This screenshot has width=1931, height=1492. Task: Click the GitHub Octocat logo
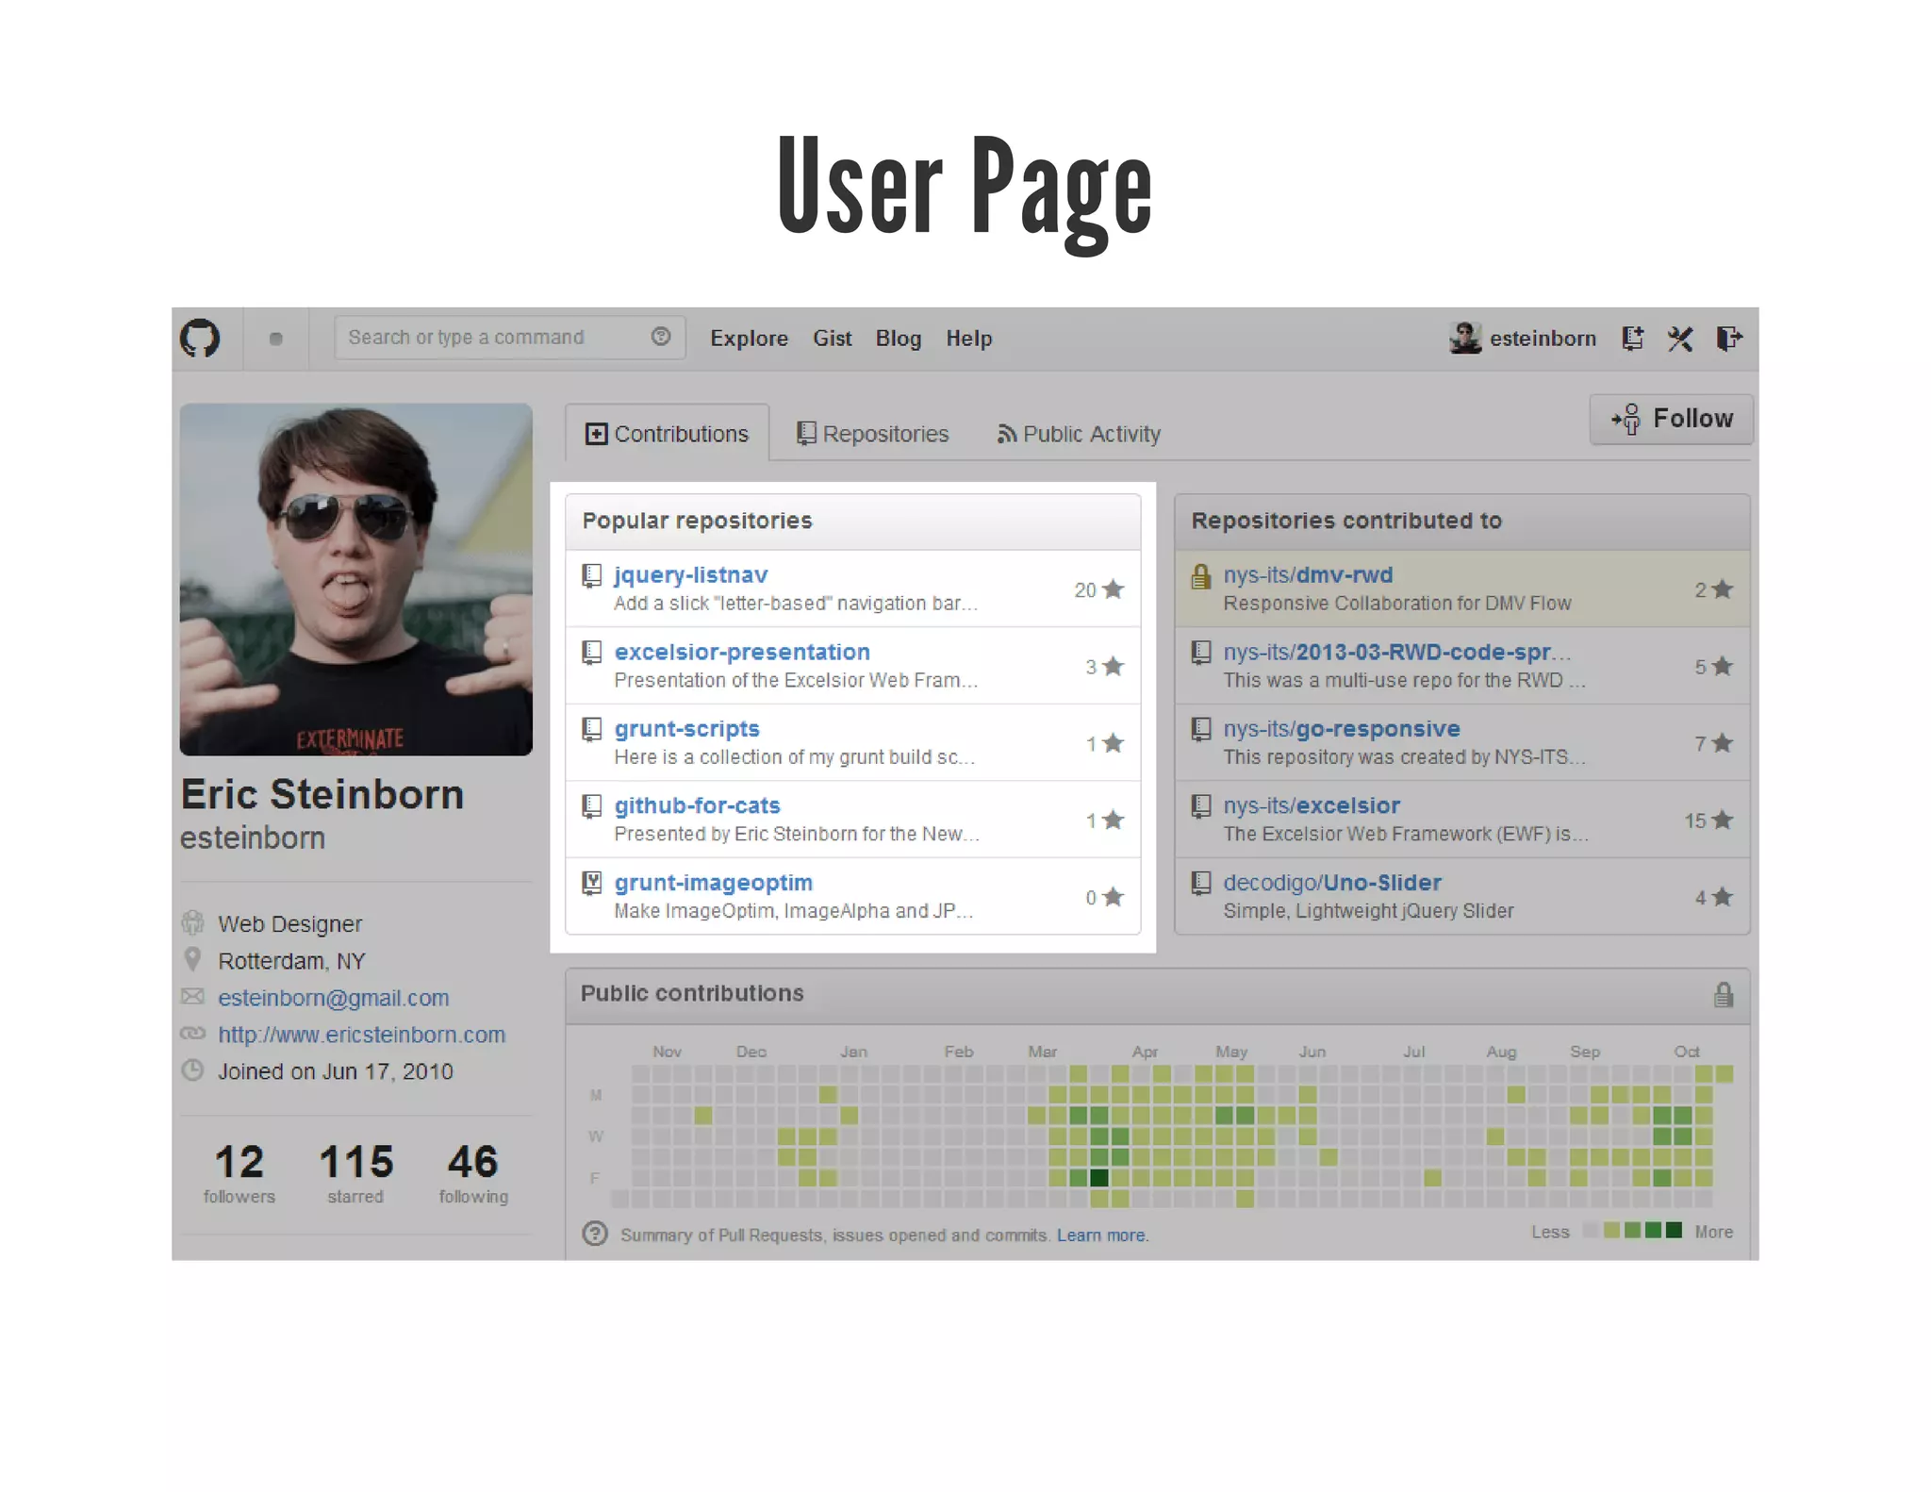(x=200, y=338)
